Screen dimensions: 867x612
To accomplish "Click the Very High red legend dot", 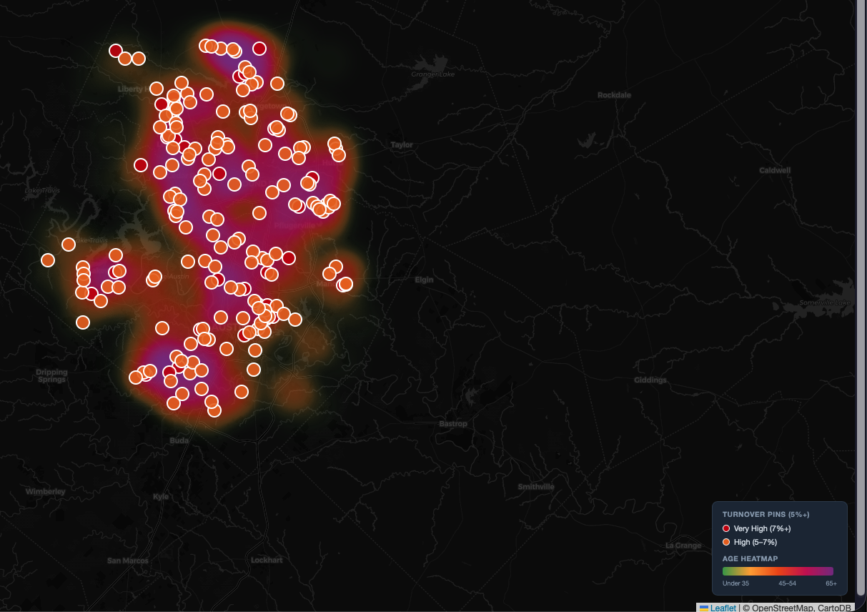I will pos(726,528).
